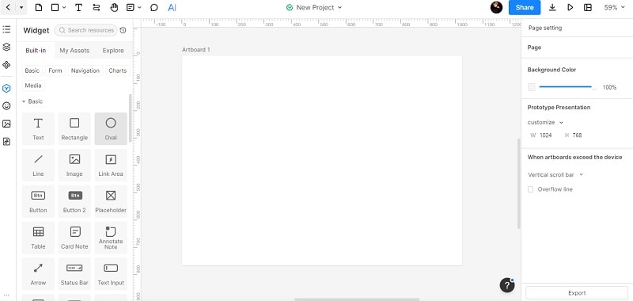Open the emoji icon library in the sidebar
The width and height of the screenshot is (633, 301).
(x=6, y=106)
